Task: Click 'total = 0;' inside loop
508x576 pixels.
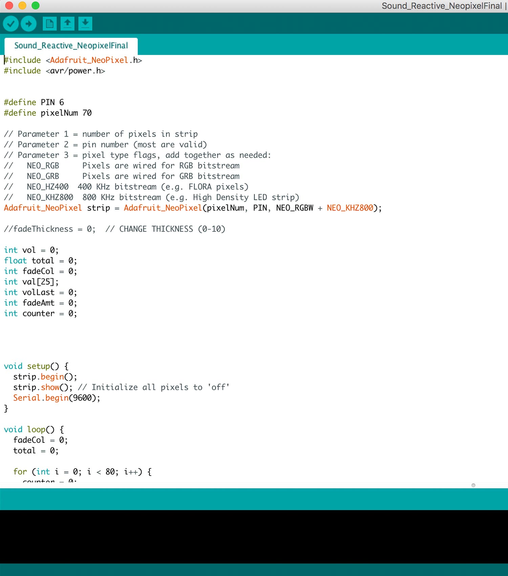Action: (36, 451)
